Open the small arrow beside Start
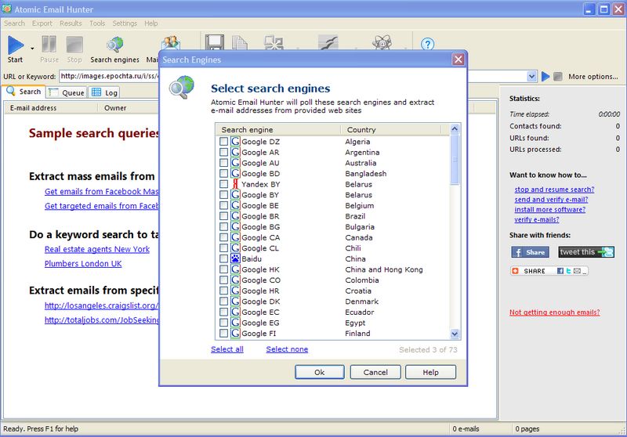 (x=32, y=49)
